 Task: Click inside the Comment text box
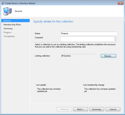pyautogui.click(x=88, y=39)
